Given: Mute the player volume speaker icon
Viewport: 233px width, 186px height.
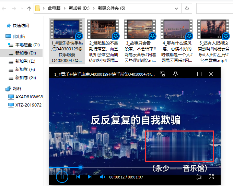Looking at the screenshot, I should point(102,177).
